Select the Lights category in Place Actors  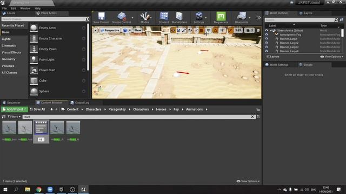tap(6, 39)
